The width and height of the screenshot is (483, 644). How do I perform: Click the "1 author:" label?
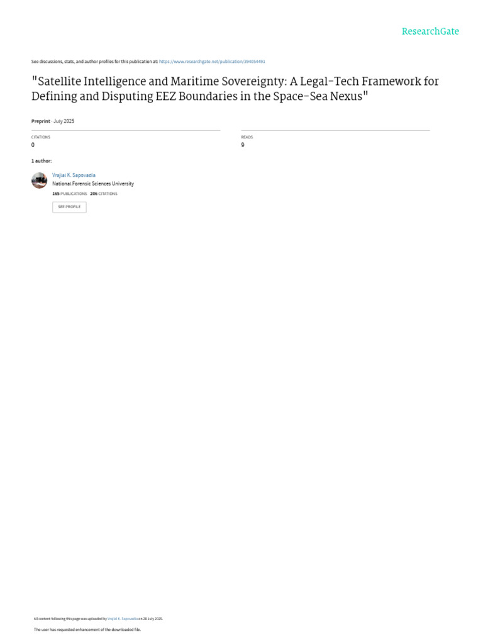coord(42,161)
